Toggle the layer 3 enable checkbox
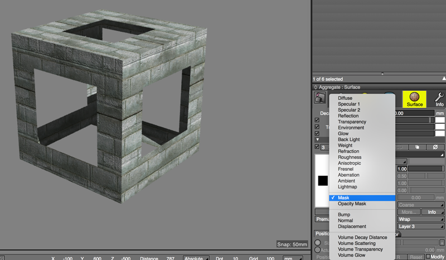The height and width of the screenshot is (260, 446). pos(317,147)
